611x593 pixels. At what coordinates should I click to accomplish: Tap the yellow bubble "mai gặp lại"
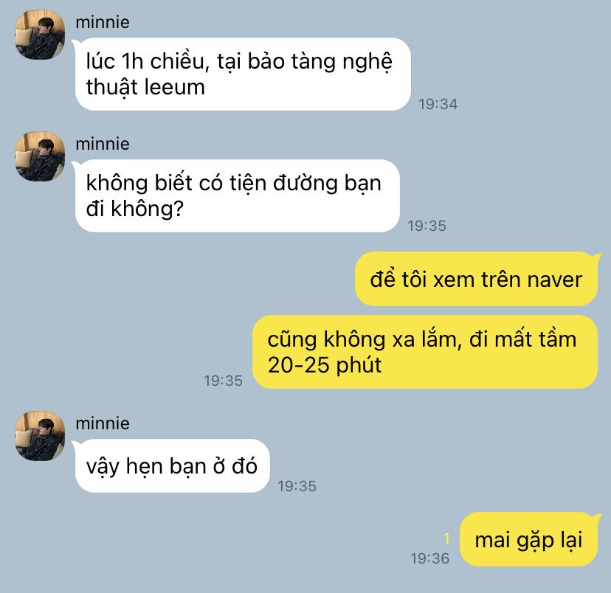click(529, 539)
